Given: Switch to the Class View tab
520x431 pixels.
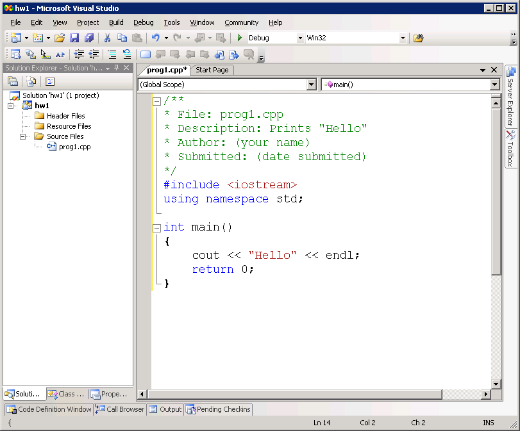Looking at the screenshot, I should [x=66, y=394].
